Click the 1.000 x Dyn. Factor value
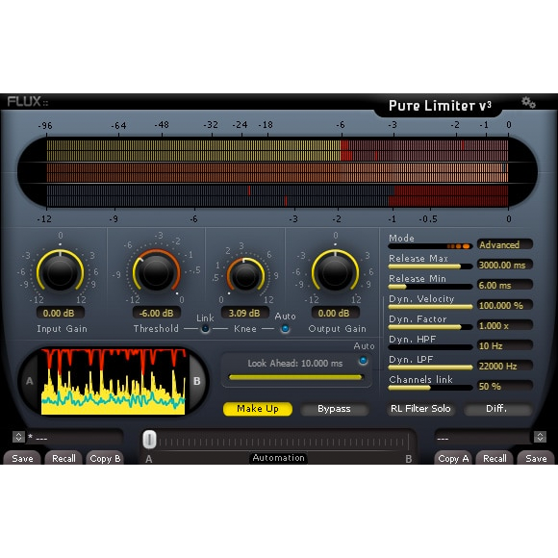 [505, 325]
